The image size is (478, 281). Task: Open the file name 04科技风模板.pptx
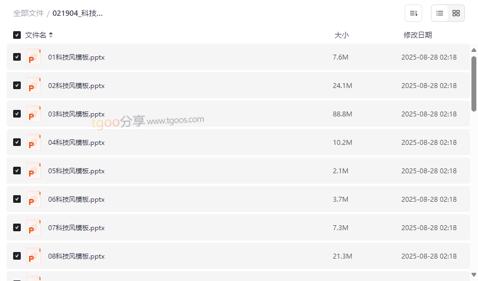pyautogui.click(x=76, y=143)
